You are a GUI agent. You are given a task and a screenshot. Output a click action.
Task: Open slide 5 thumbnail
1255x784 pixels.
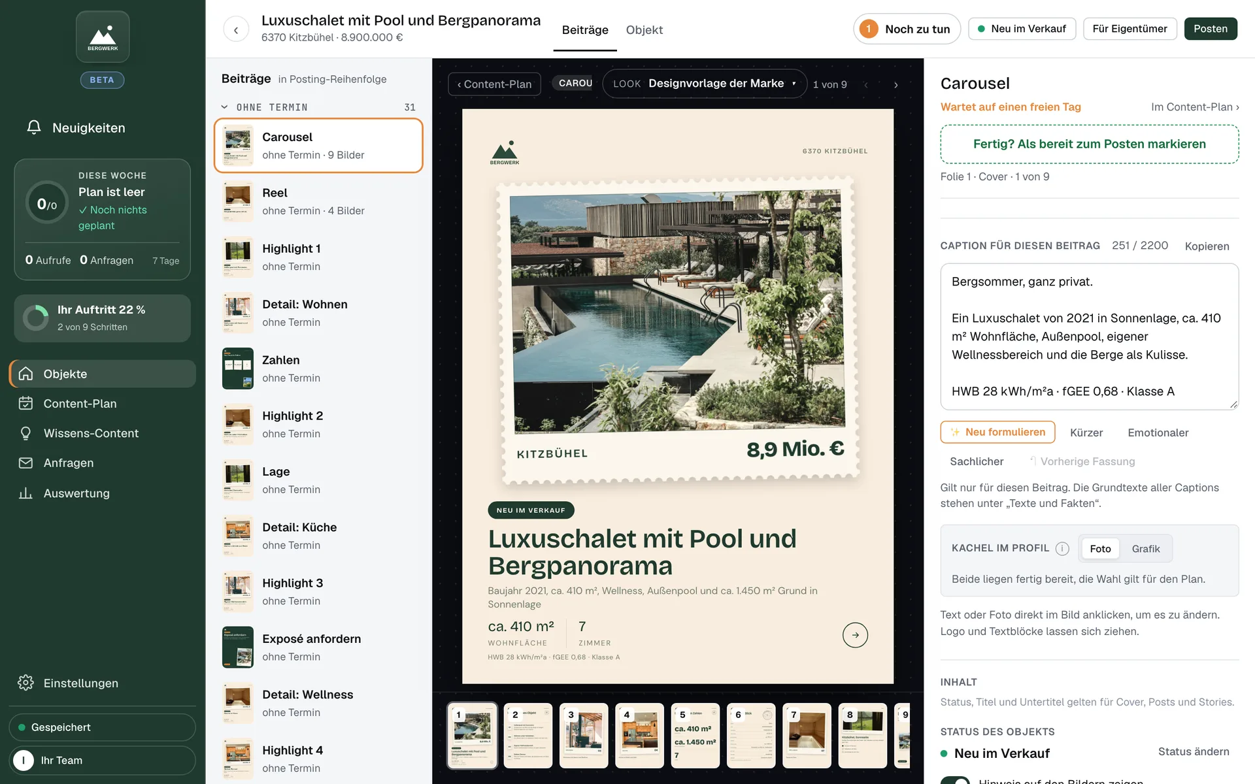click(695, 736)
